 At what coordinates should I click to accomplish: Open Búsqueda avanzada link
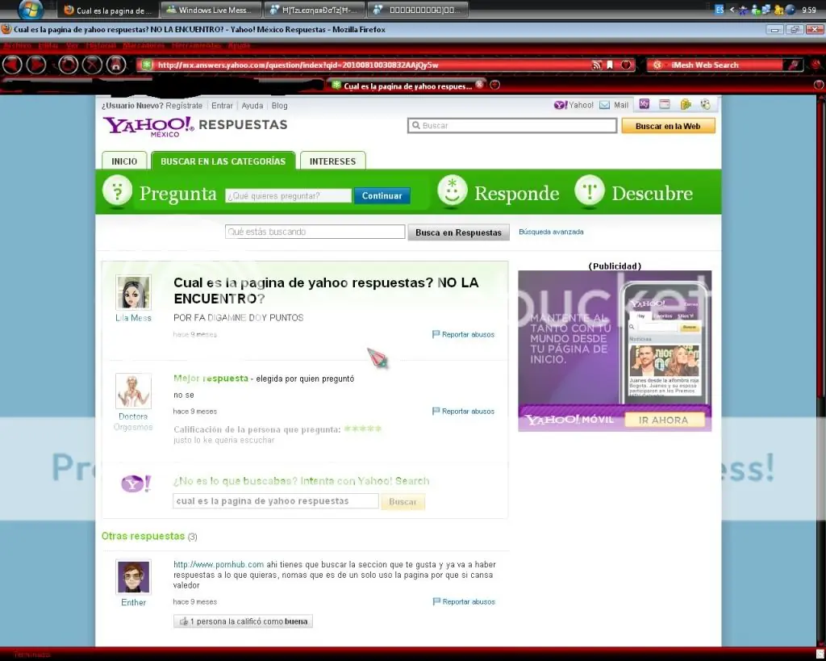point(551,232)
